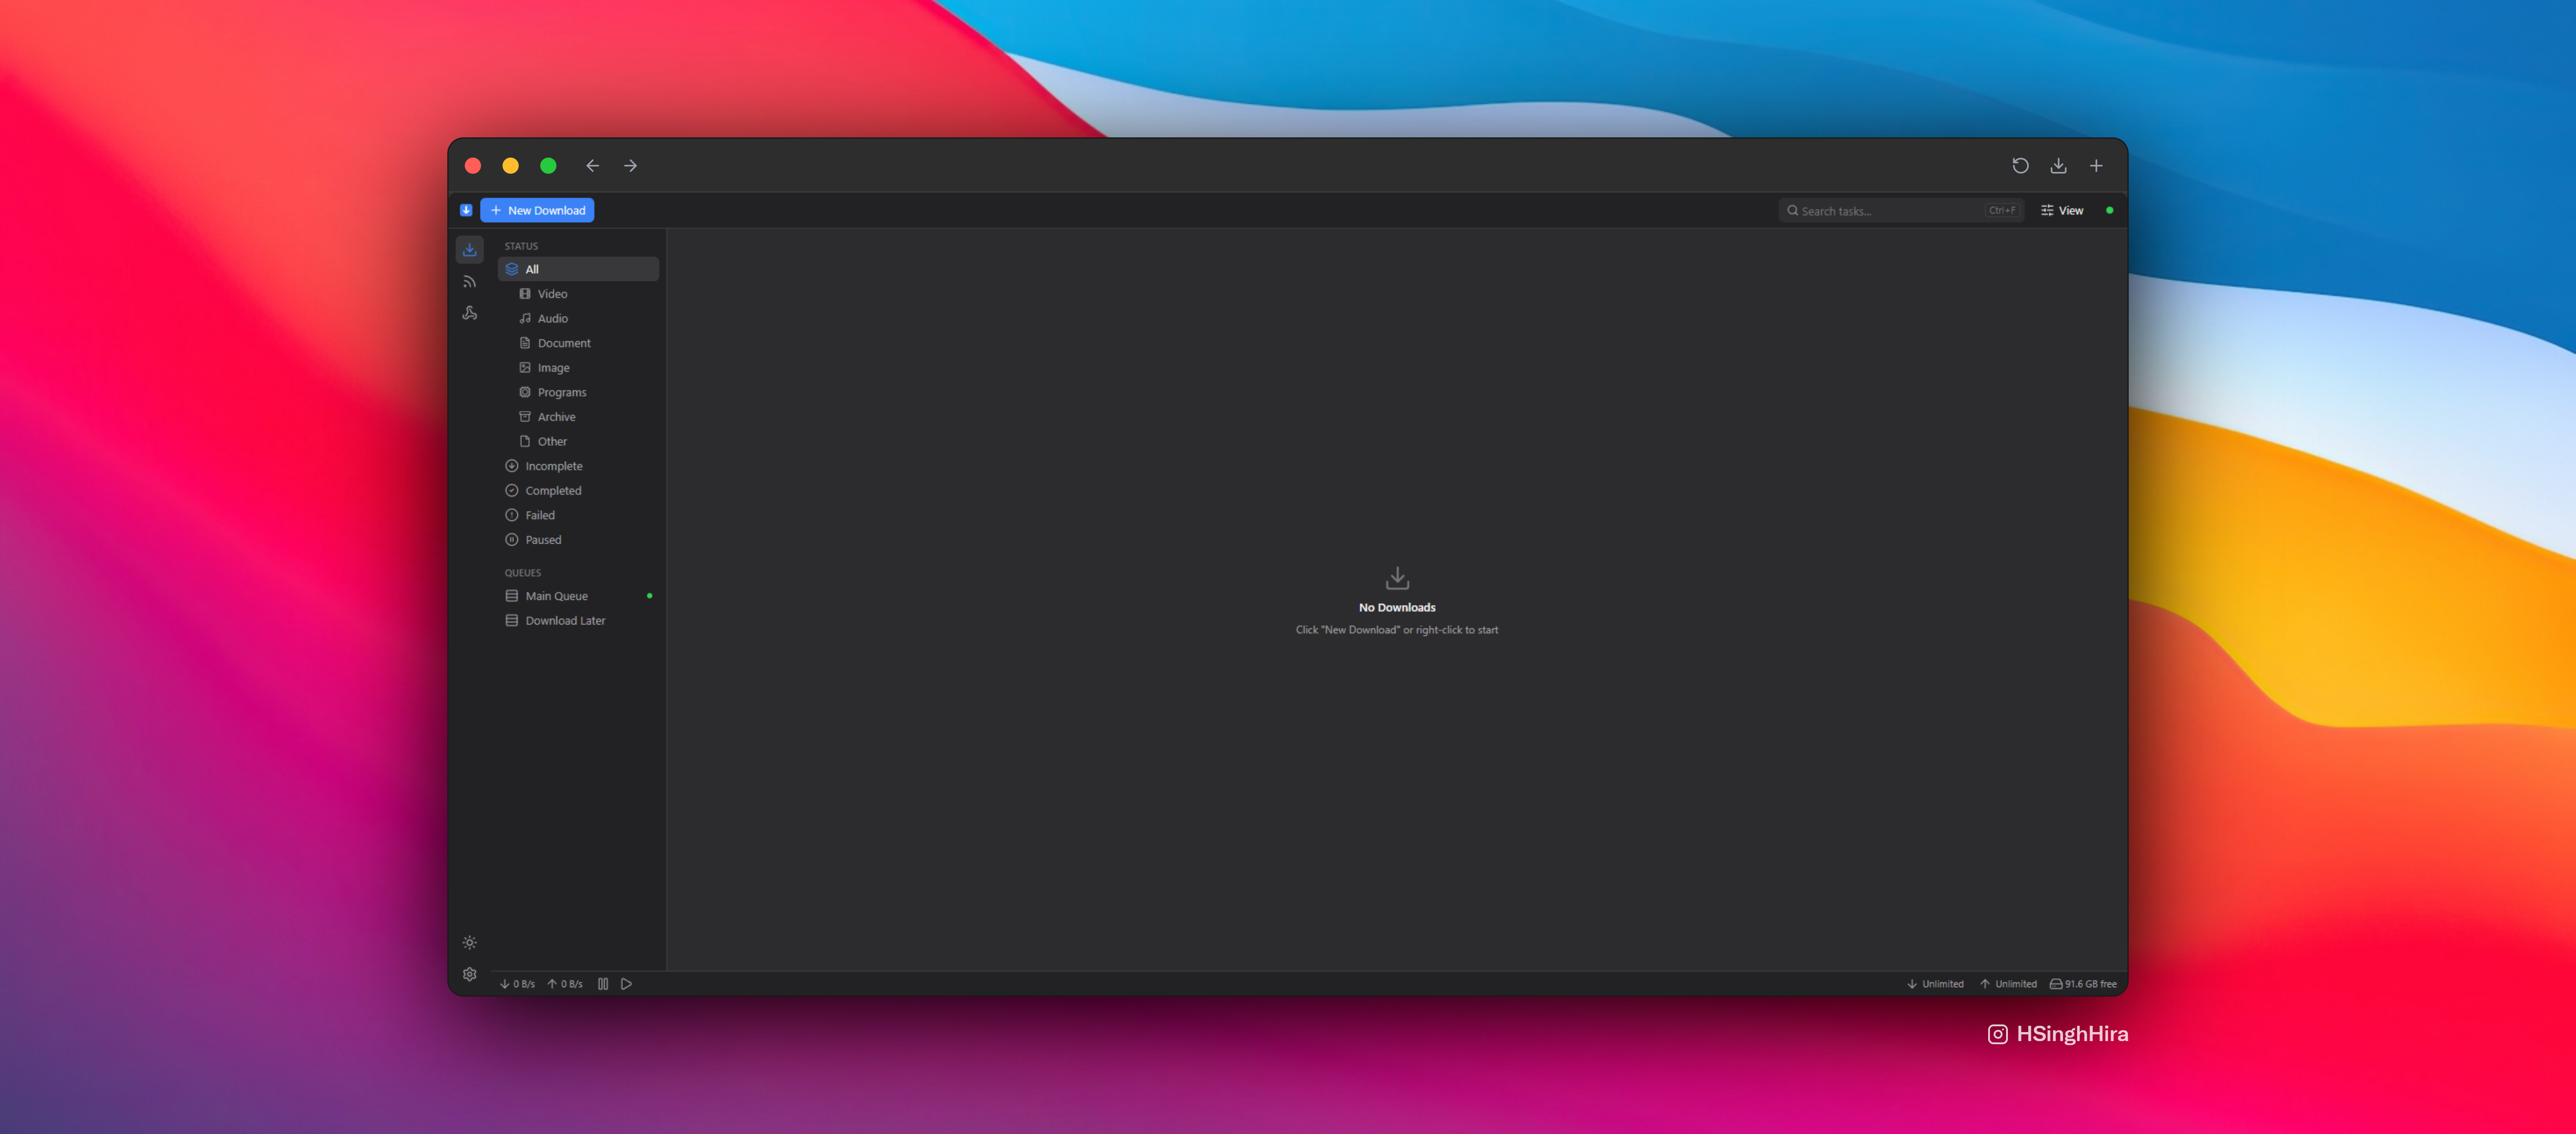Show Incomplete downloads
Image resolution: width=2576 pixels, height=1134 pixels.
pyautogui.click(x=578, y=466)
